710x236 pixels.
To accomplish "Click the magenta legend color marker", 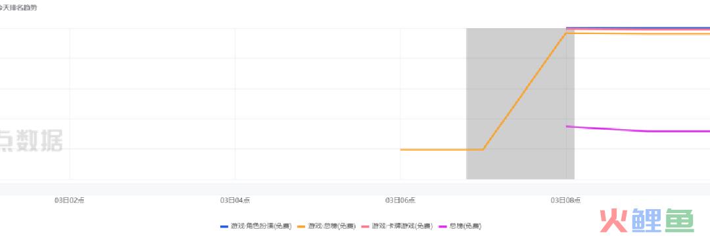I will click(x=442, y=226).
